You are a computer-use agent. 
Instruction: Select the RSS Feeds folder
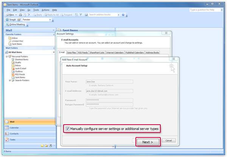click(19, 75)
